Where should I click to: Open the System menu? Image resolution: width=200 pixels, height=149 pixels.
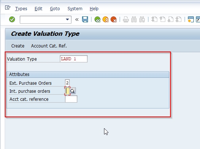point(75,9)
